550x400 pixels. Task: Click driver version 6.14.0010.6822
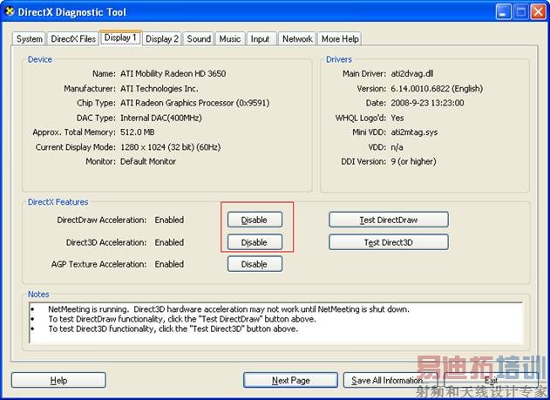point(437,88)
